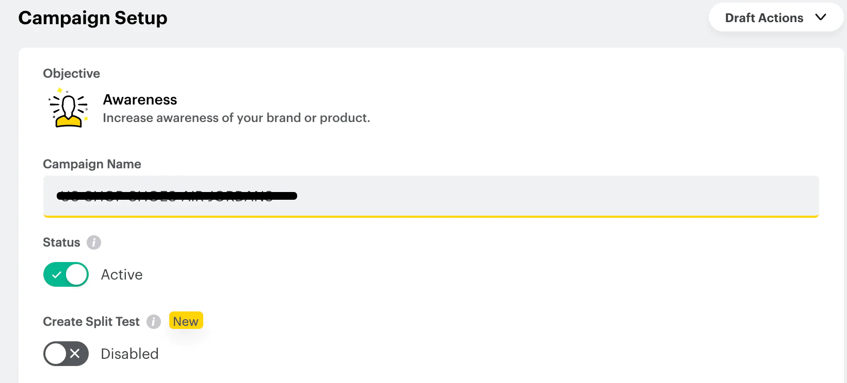Select the Awareness objective entry
This screenshot has height=383, width=847.
coord(140,99)
